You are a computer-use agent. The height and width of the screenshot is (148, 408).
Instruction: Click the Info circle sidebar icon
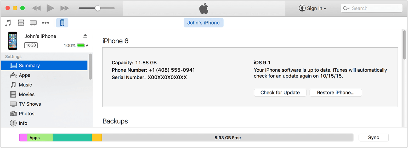click(13, 123)
